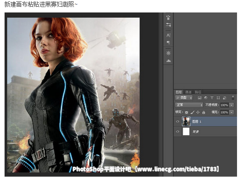Screen dimensions: 242x177
Task: Filter layers by type (T) icon
Action: [x=212, y=98]
